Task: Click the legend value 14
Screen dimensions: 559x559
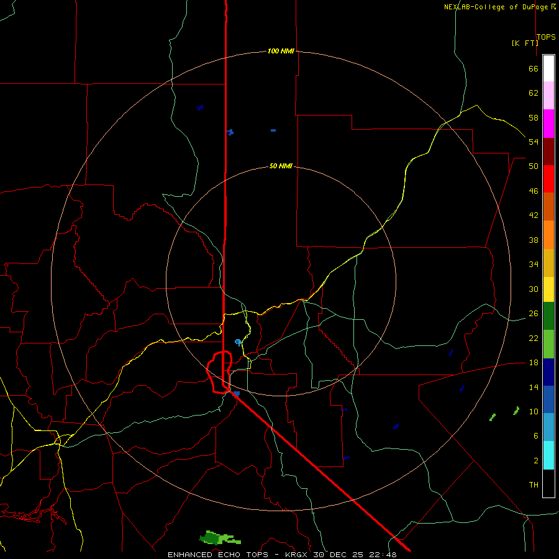Action: tap(534, 387)
